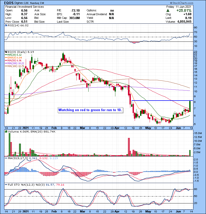Click the P/E value -72.10
This screenshot has height=214, width=206.
[75, 11]
